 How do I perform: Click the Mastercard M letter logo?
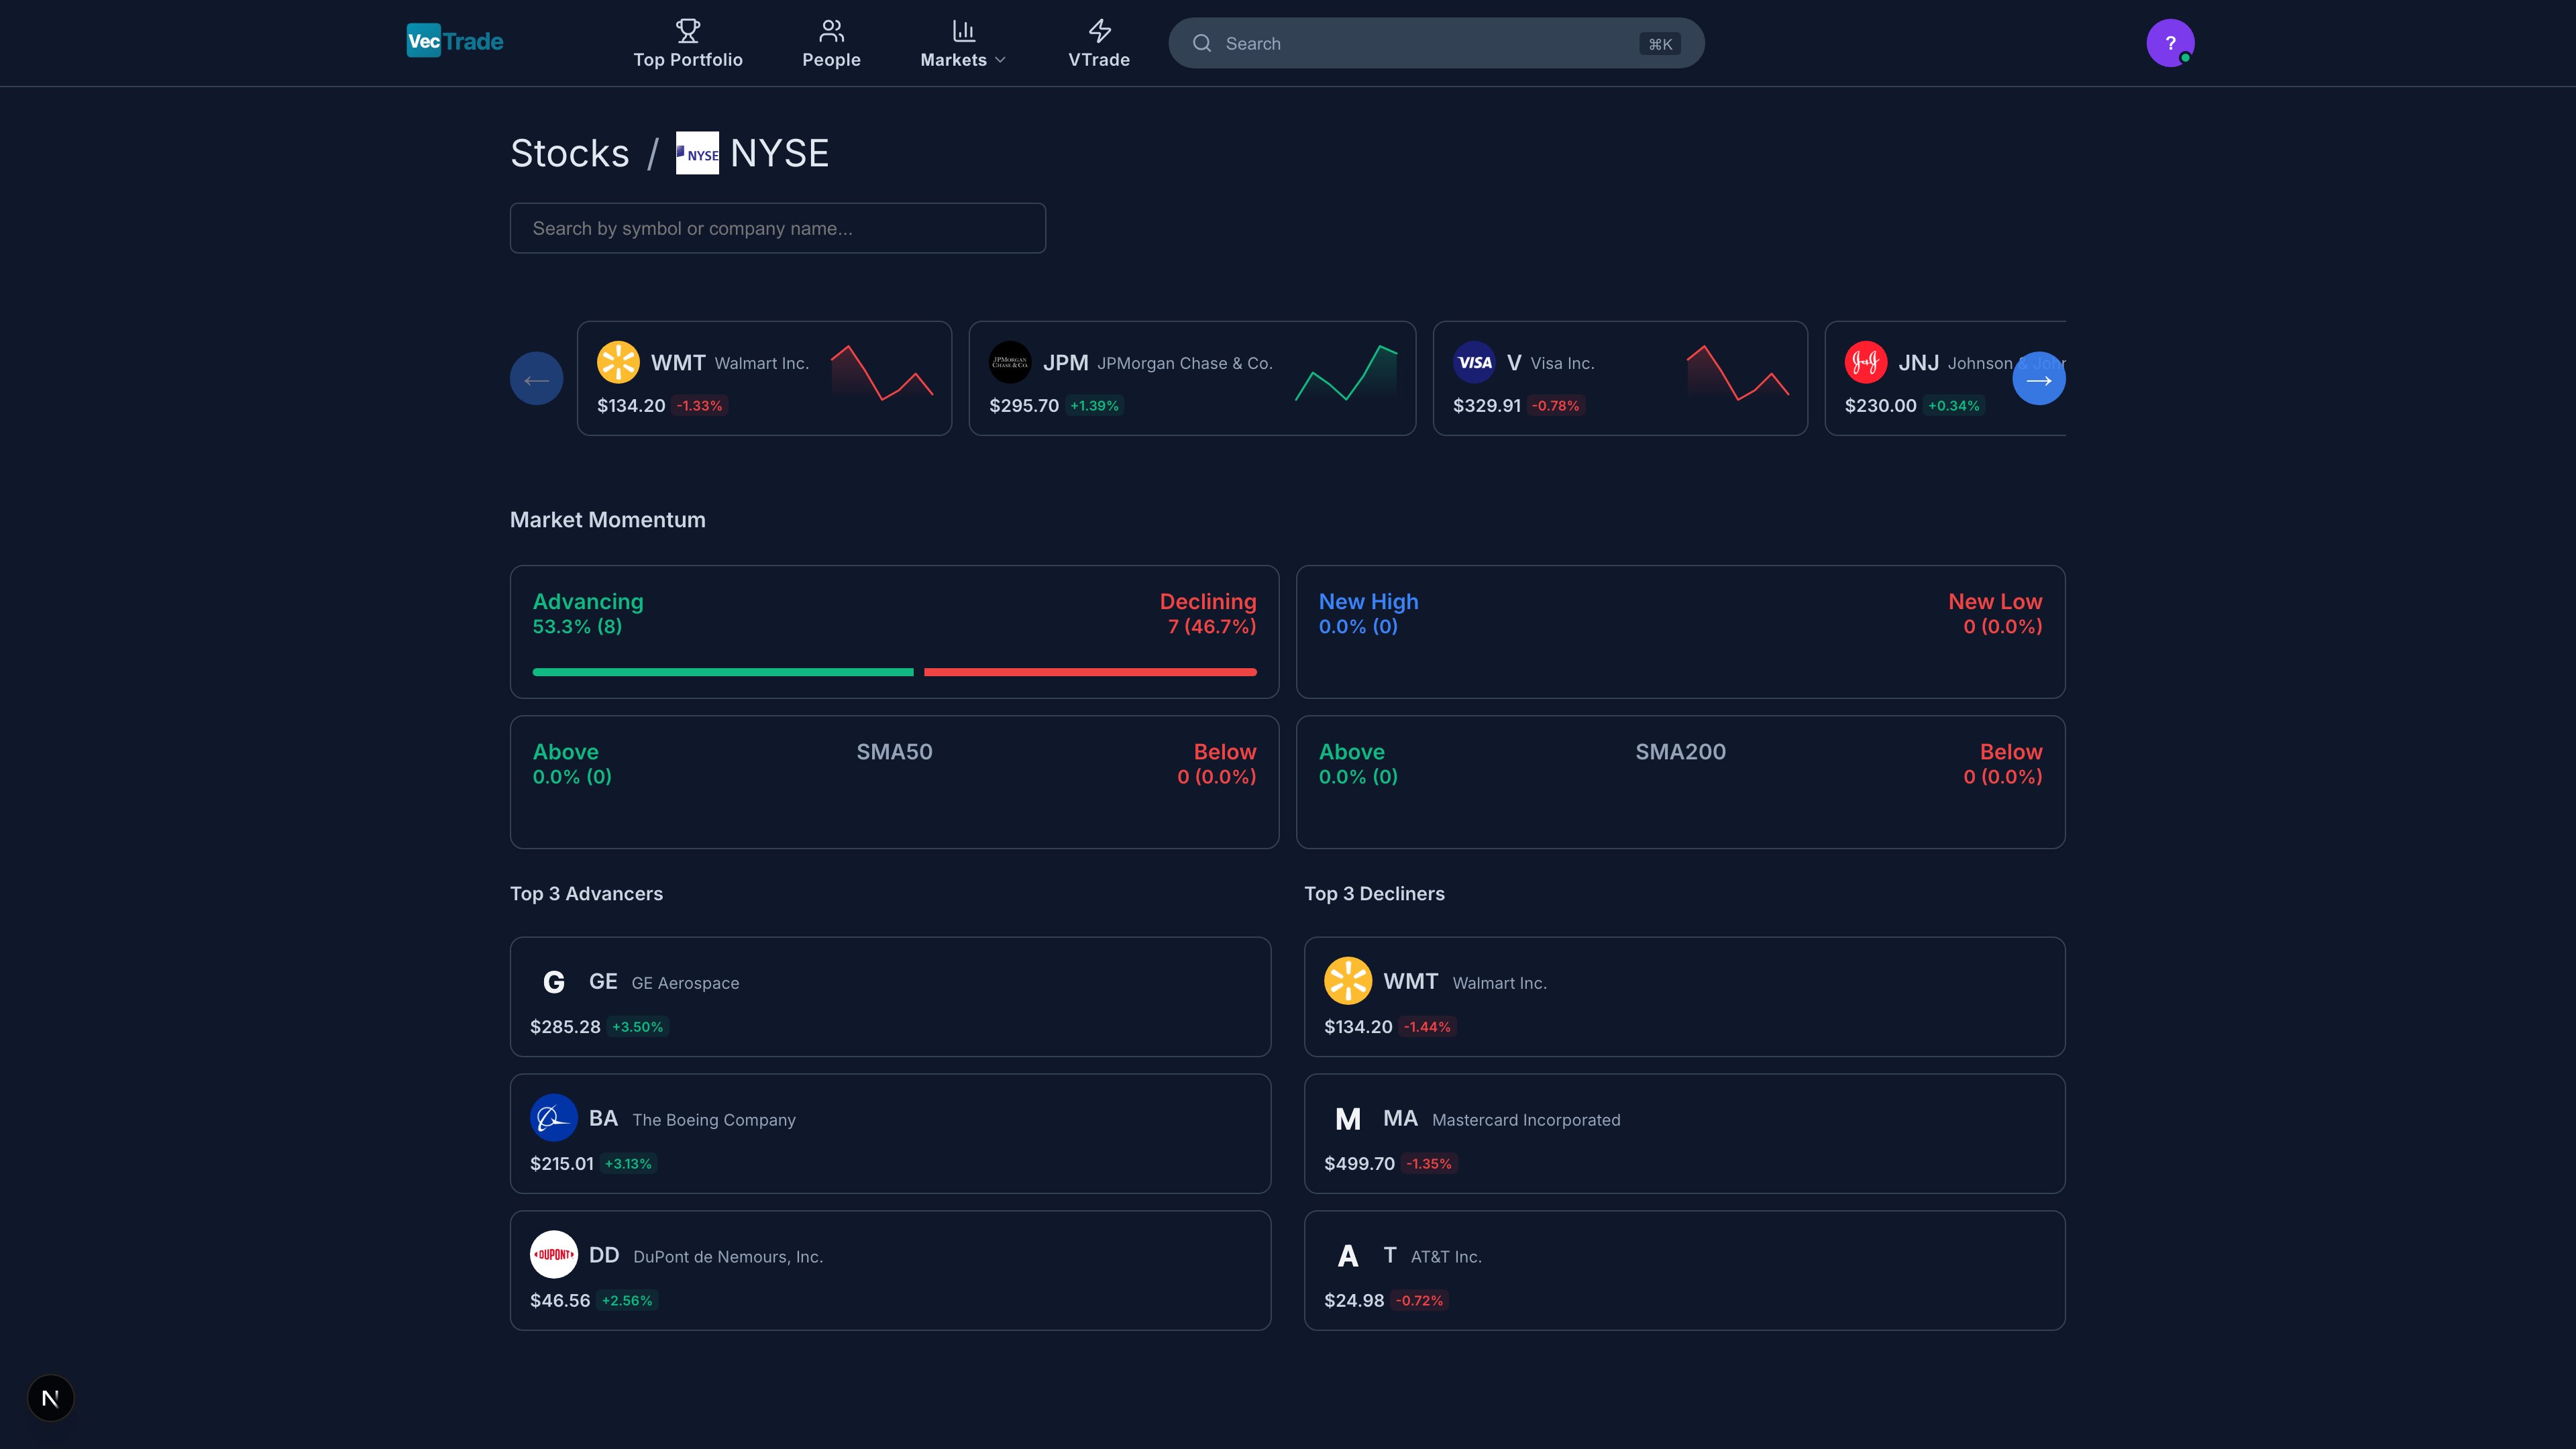coord(1348,1118)
